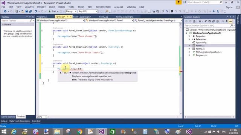
Task: Click the View Code icon in Solution Explorer
Action: (223, 21)
